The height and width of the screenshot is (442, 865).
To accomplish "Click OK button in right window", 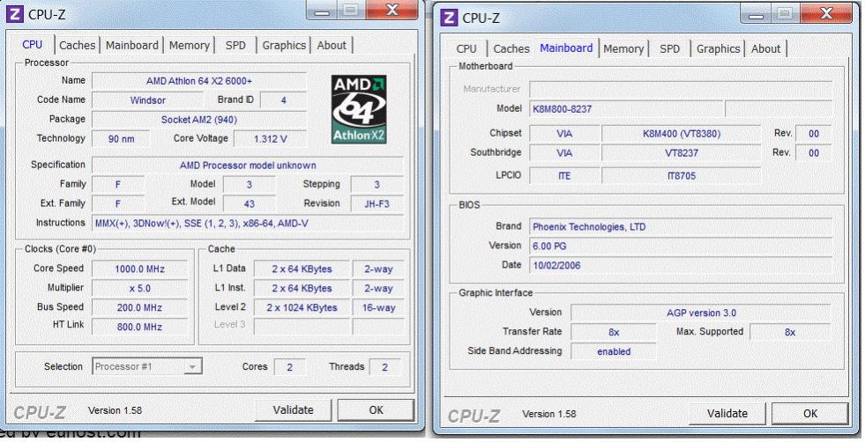I will pyautogui.click(x=810, y=413).
